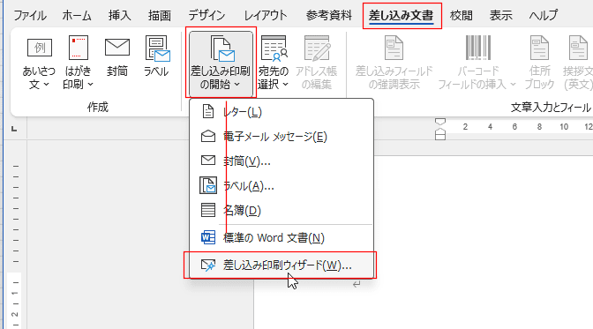Expand 差し込み印刷の開始 dropdown button

pyautogui.click(x=221, y=64)
